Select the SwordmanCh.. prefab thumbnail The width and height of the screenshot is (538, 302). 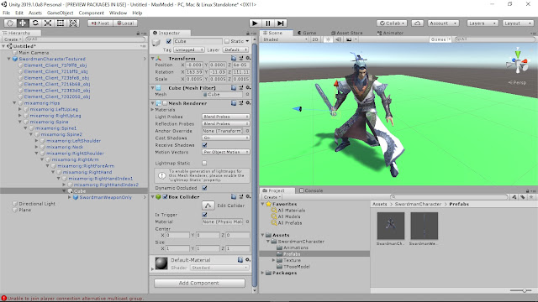[x=390, y=226]
